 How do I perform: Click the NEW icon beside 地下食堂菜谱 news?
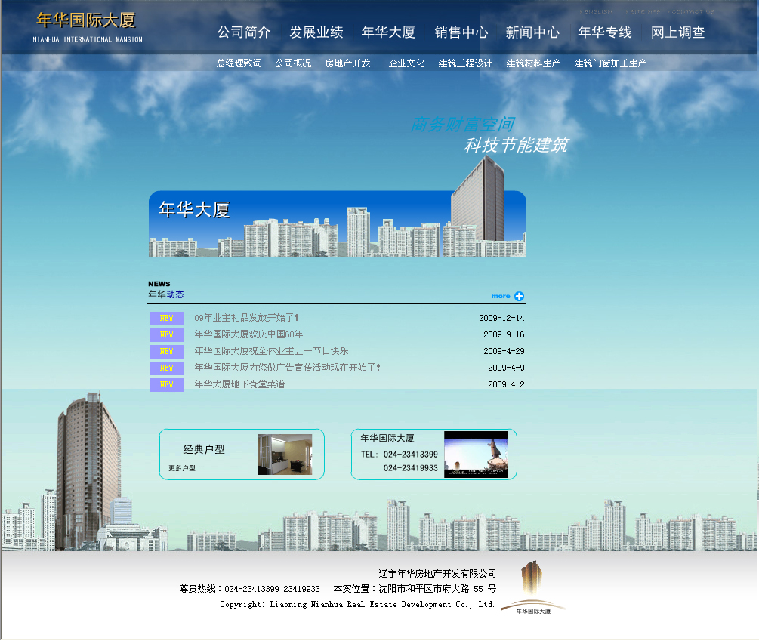click(x=167, y=384)
